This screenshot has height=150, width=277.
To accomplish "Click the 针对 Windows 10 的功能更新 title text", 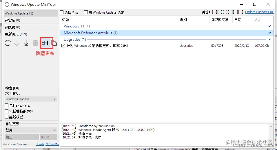I will click(97, 46).
